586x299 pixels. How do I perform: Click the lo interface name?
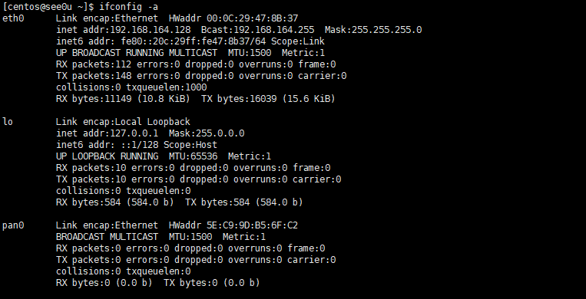pyautogui.click(x=8, y=122)
